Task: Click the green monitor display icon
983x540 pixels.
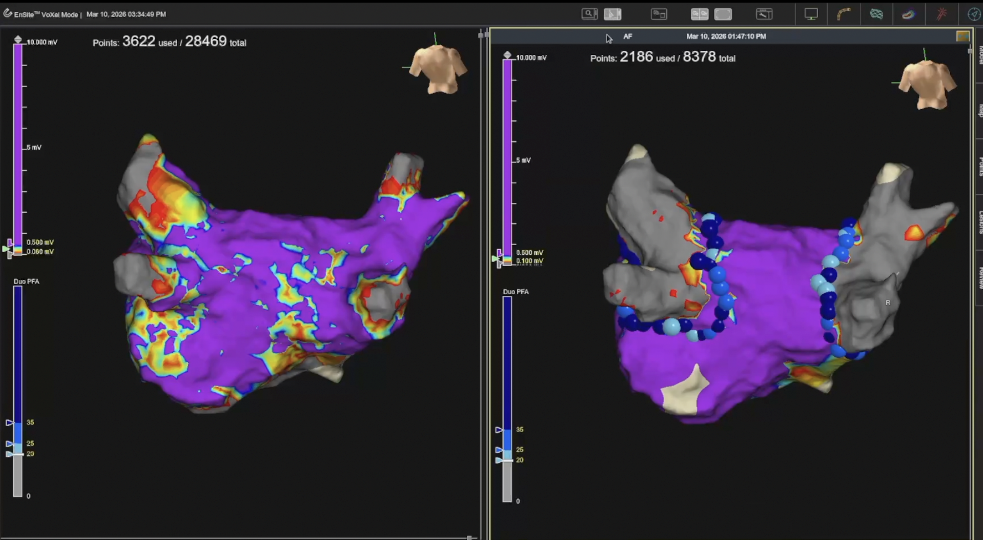Action: 811,14
